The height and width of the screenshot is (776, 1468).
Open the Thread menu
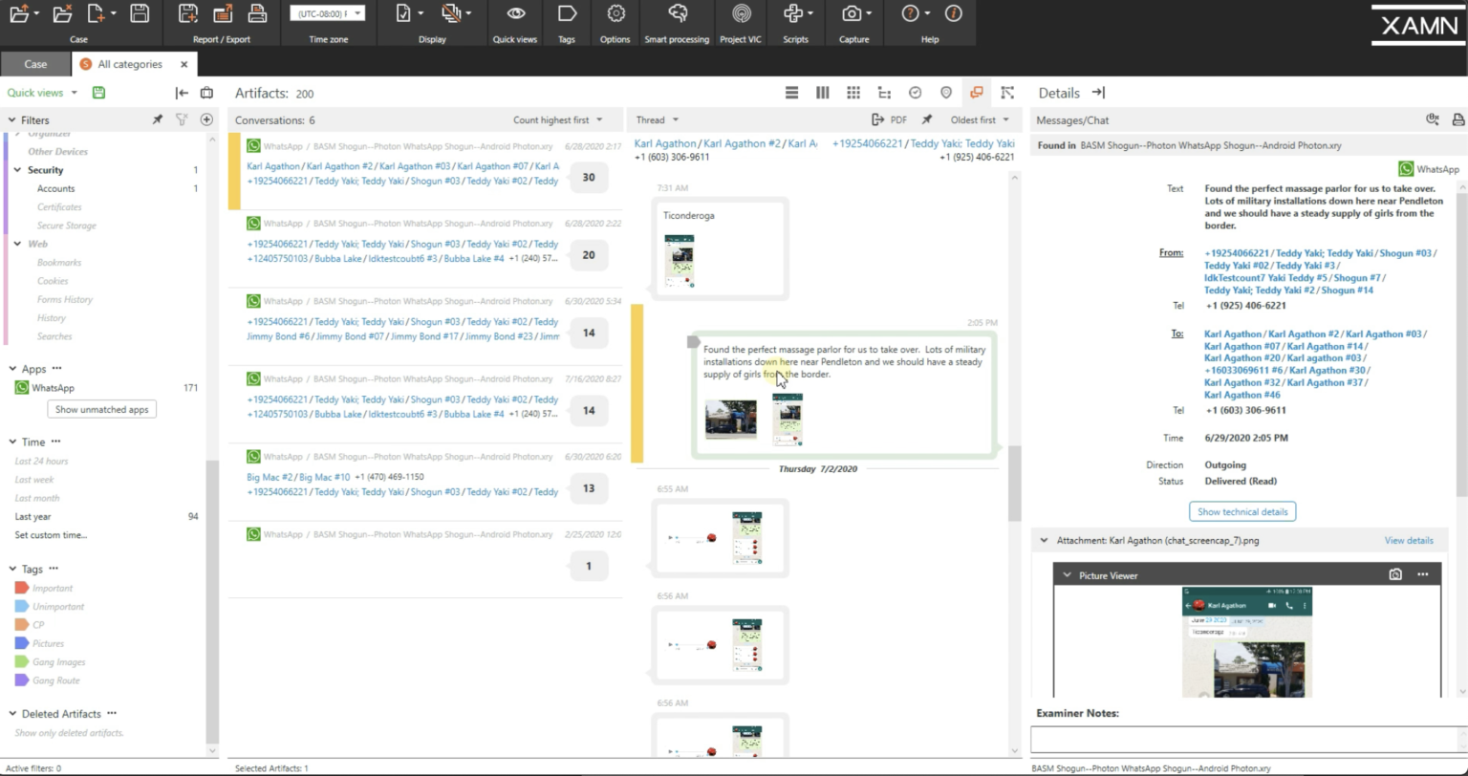[657, 120]
